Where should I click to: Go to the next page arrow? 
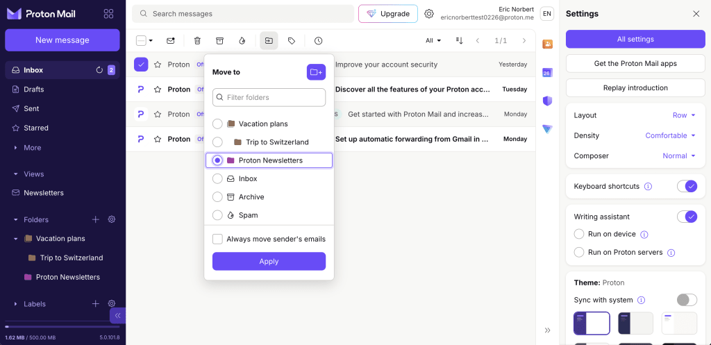click(x=524, y=41)
